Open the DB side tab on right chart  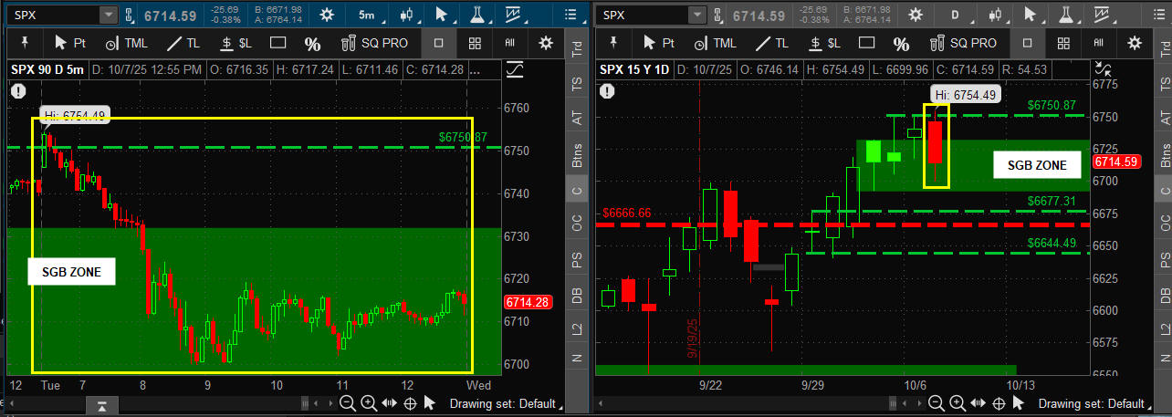1166,294
